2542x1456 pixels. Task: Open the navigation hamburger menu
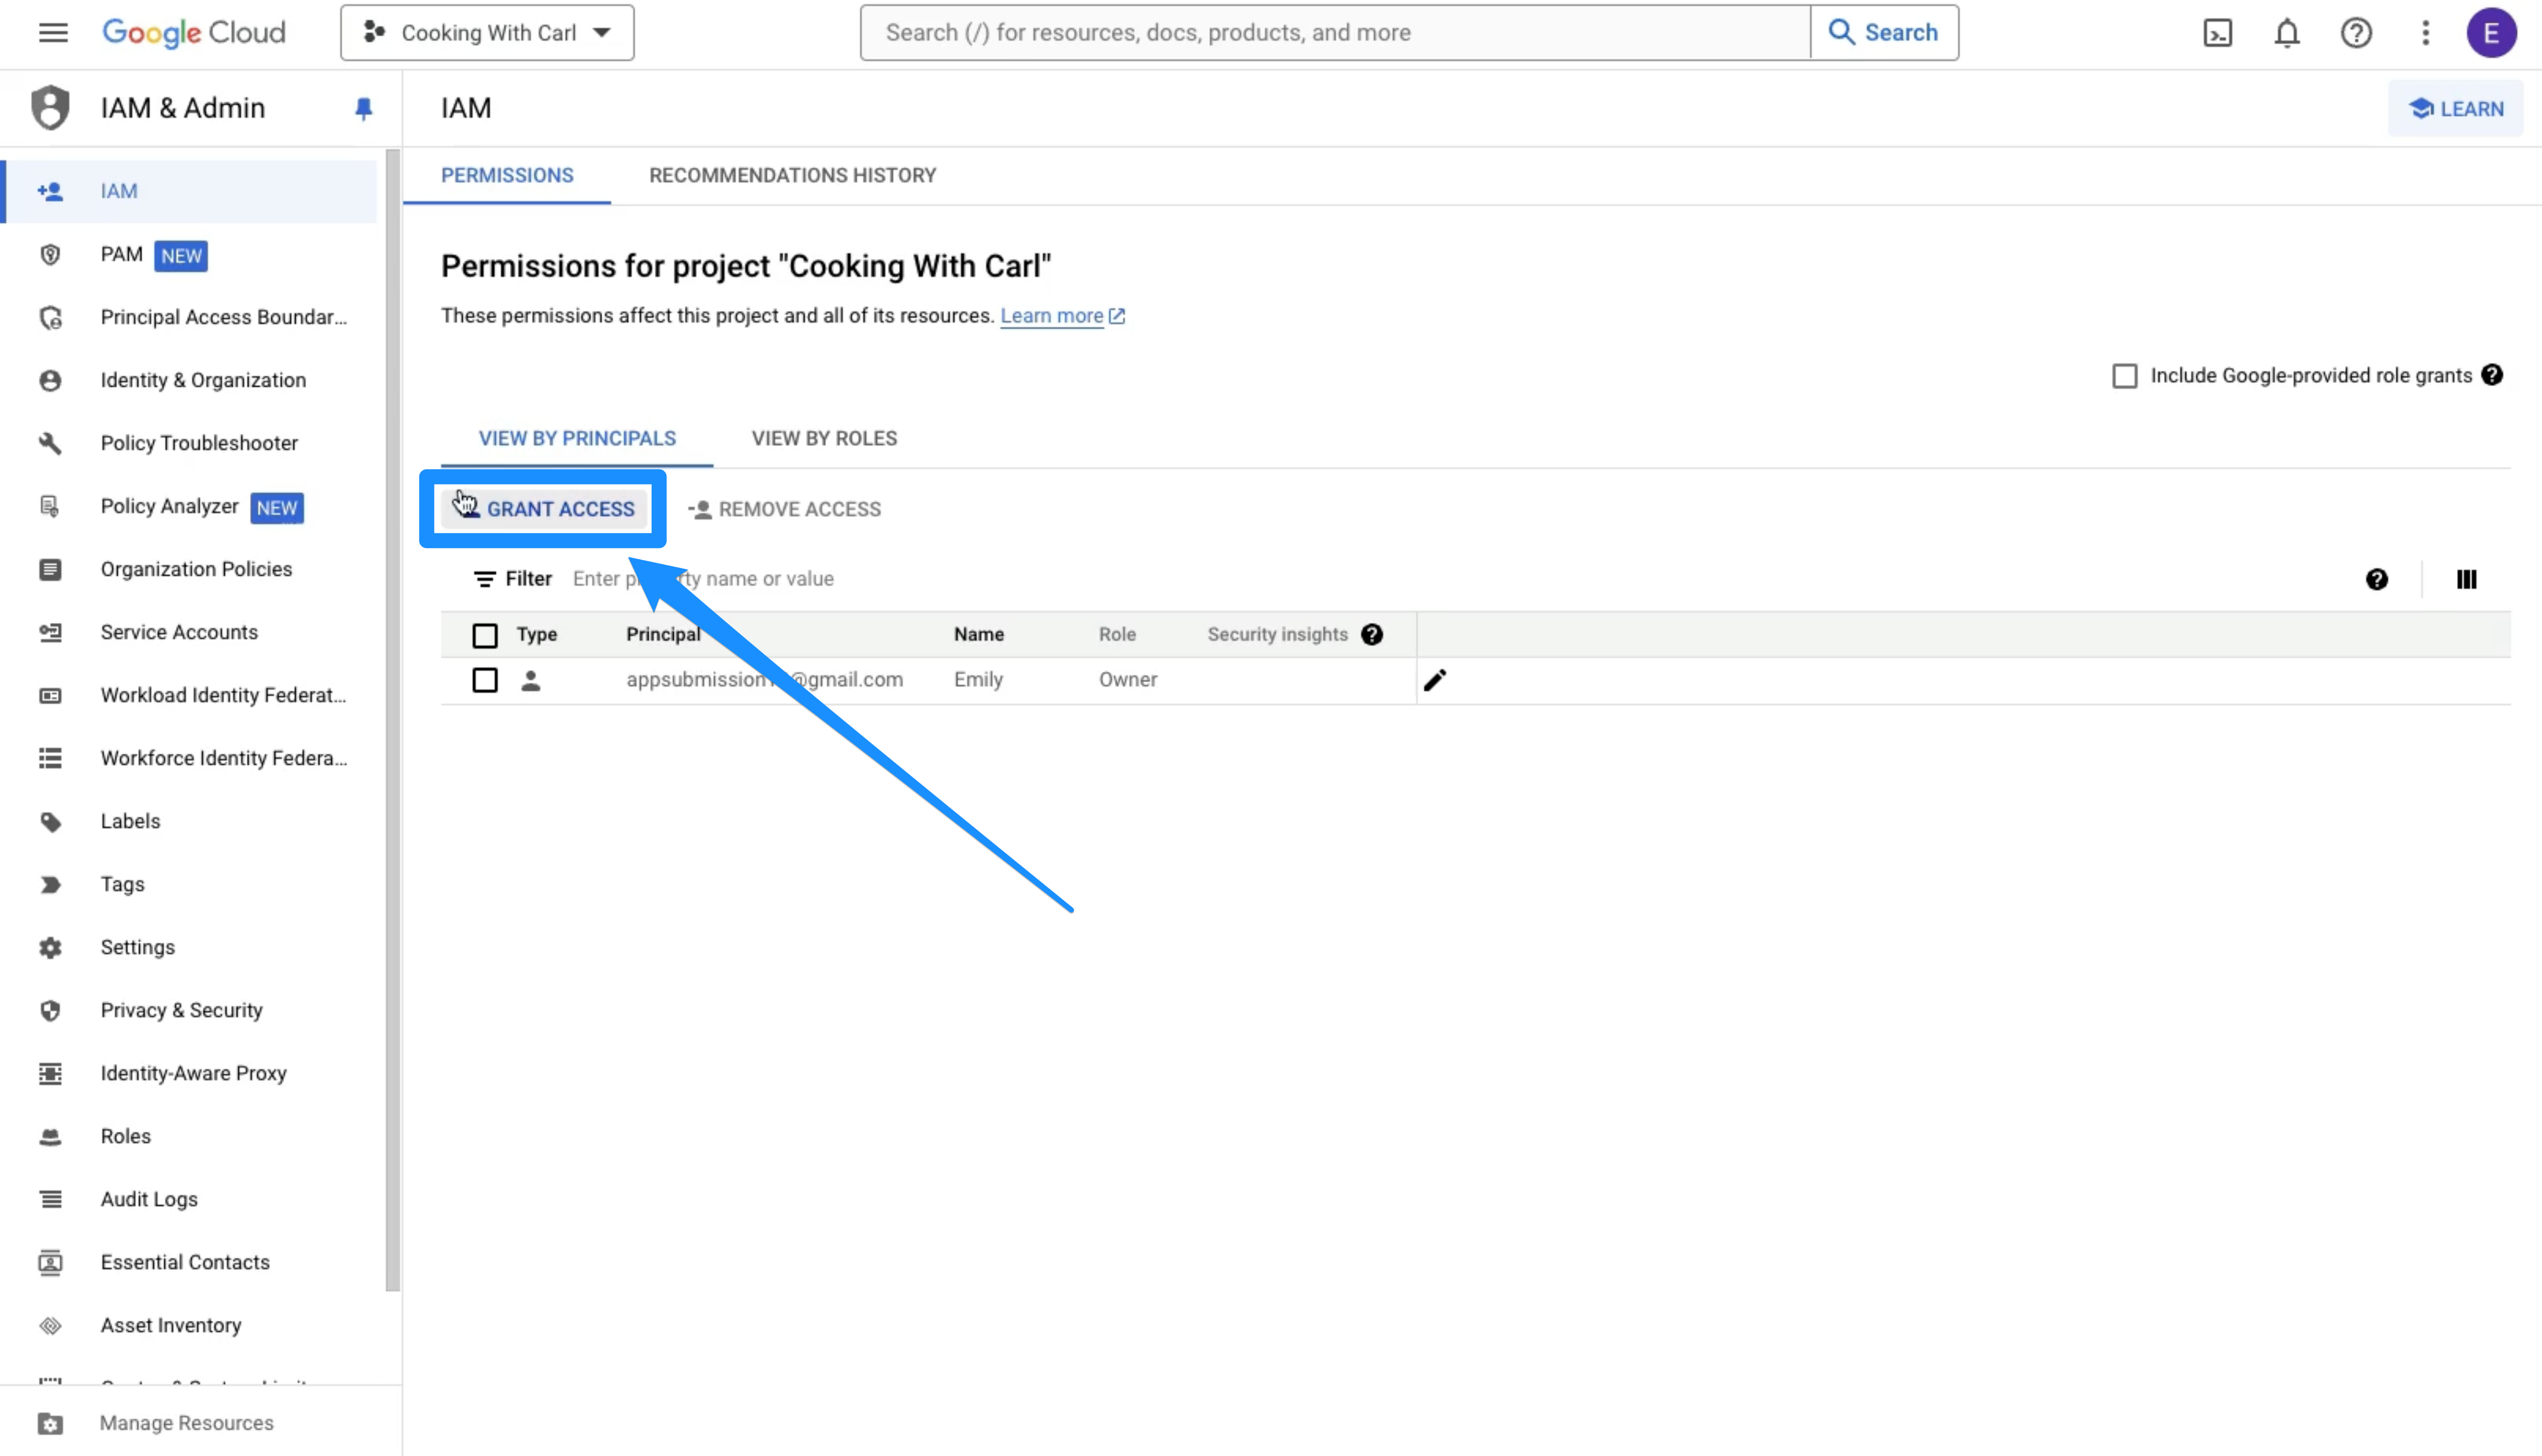pyautogui.click(x=51, y=32)
